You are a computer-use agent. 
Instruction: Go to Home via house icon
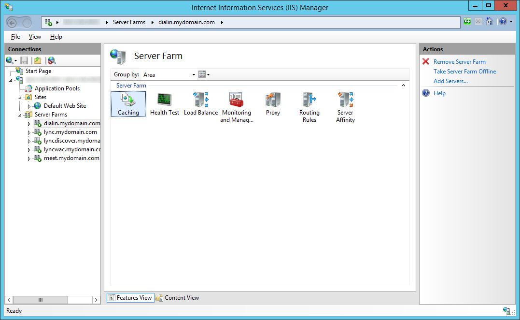coord(489,22)
